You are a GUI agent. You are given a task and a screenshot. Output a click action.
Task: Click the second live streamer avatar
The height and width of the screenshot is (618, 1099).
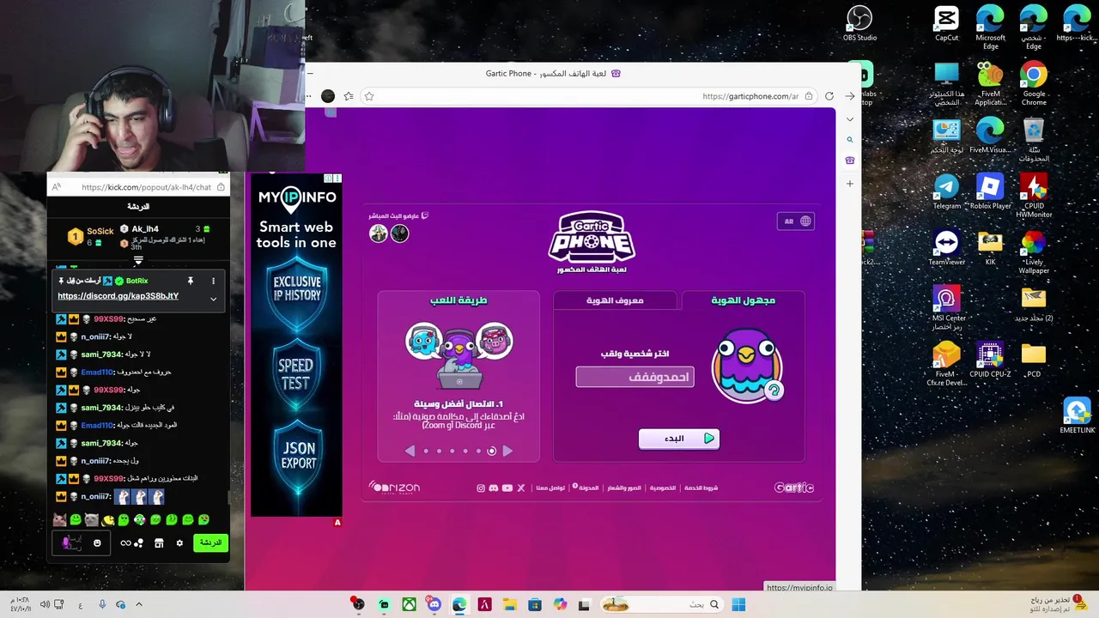(399, 233)
